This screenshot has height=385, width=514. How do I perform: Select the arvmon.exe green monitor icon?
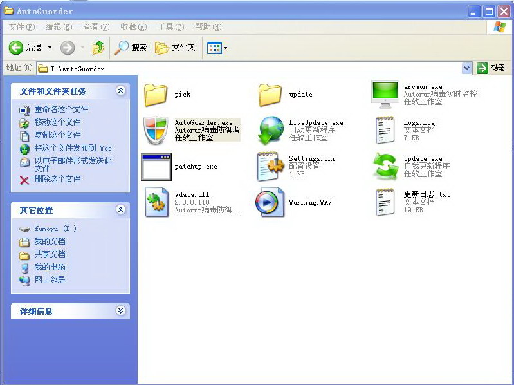385,95
